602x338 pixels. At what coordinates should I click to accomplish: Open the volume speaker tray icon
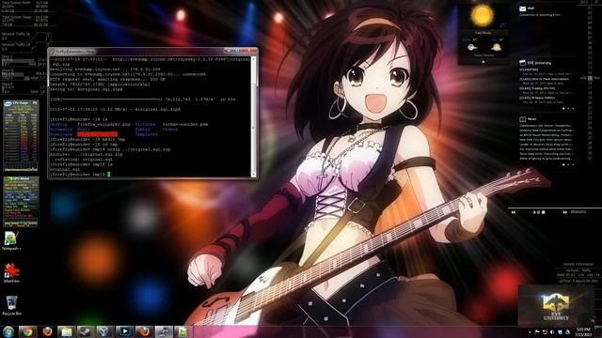(x=552, y=331)
